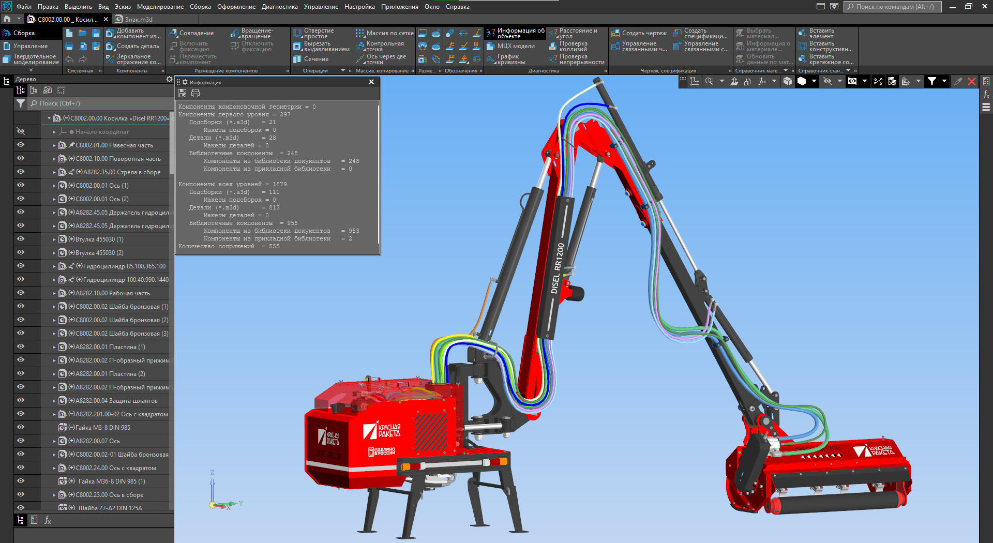
Task: Click the tree filter funnel icon
Action: (20, 103)
